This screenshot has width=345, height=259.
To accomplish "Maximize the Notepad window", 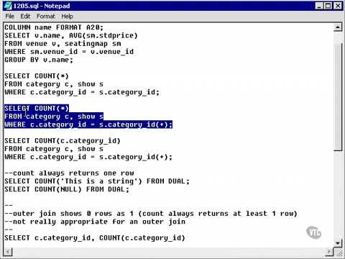I will 328,6.
